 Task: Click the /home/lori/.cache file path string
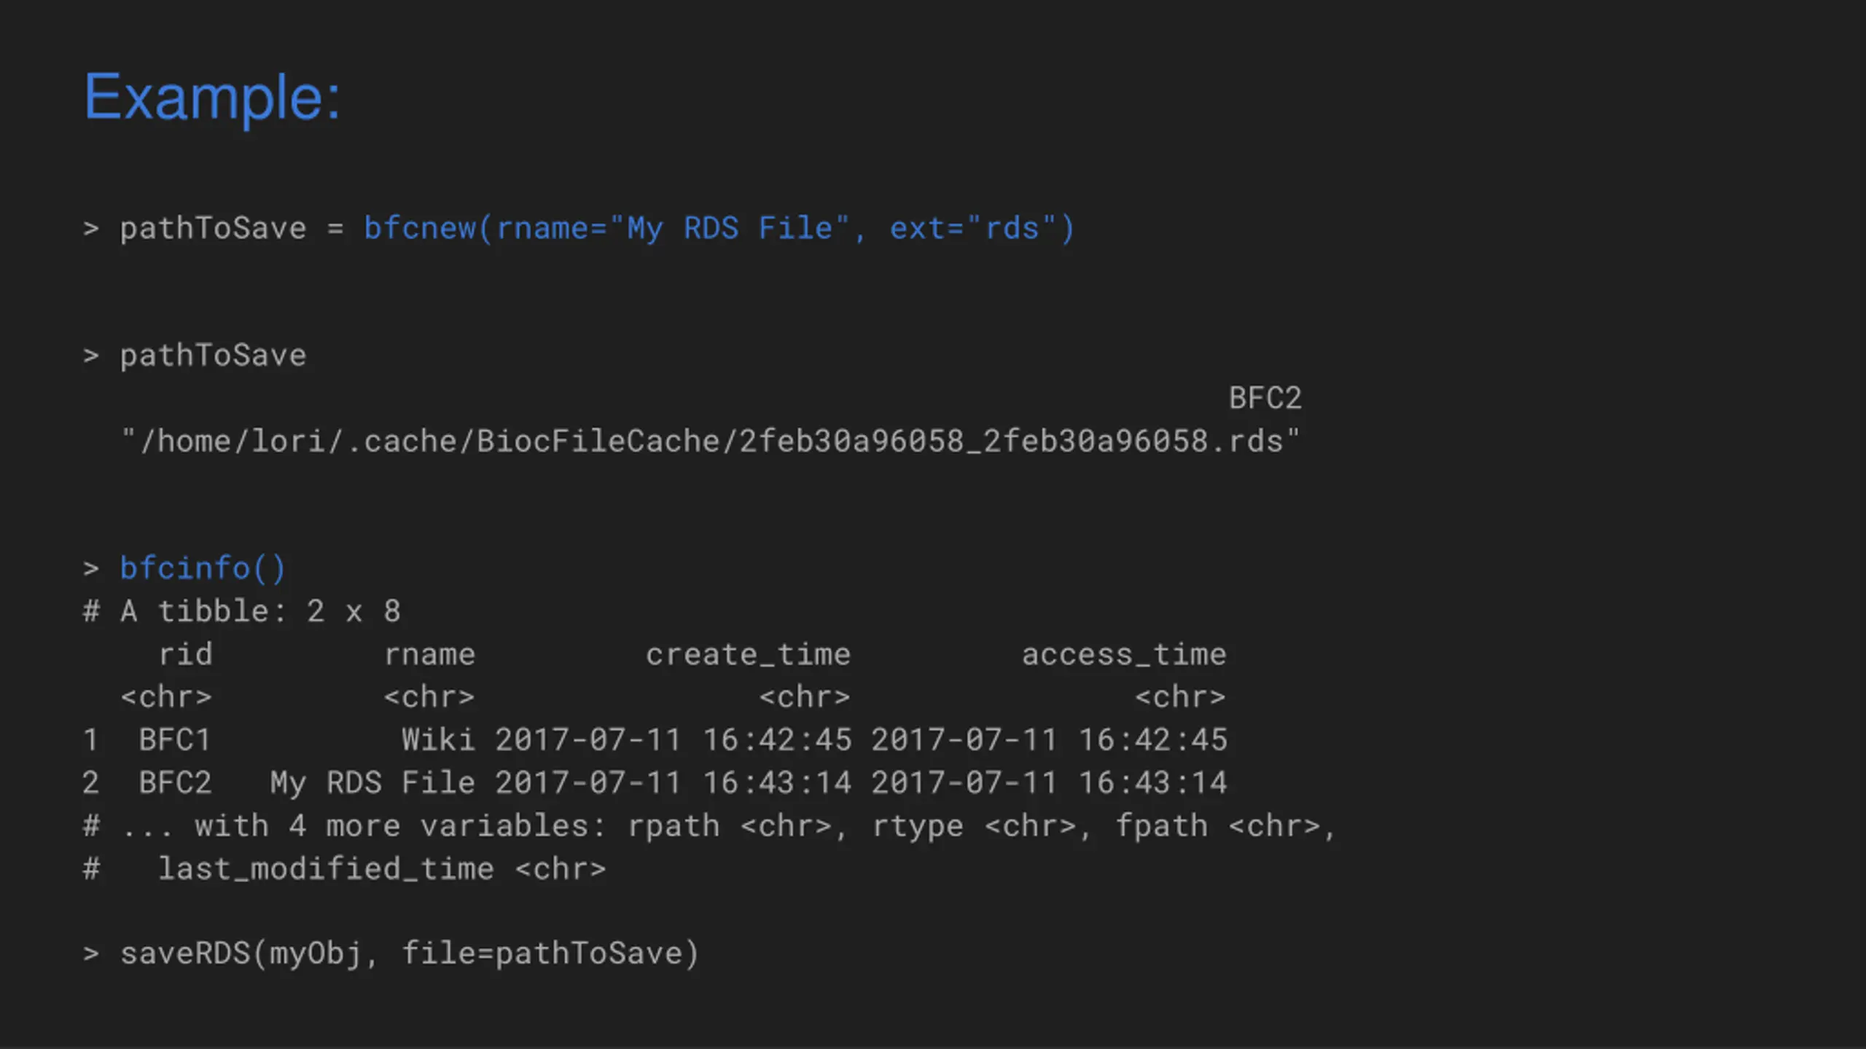tap(710, 441)
